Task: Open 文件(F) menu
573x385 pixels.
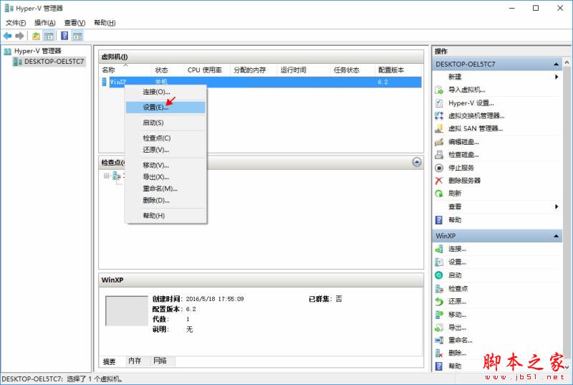Action: (16, 23)
